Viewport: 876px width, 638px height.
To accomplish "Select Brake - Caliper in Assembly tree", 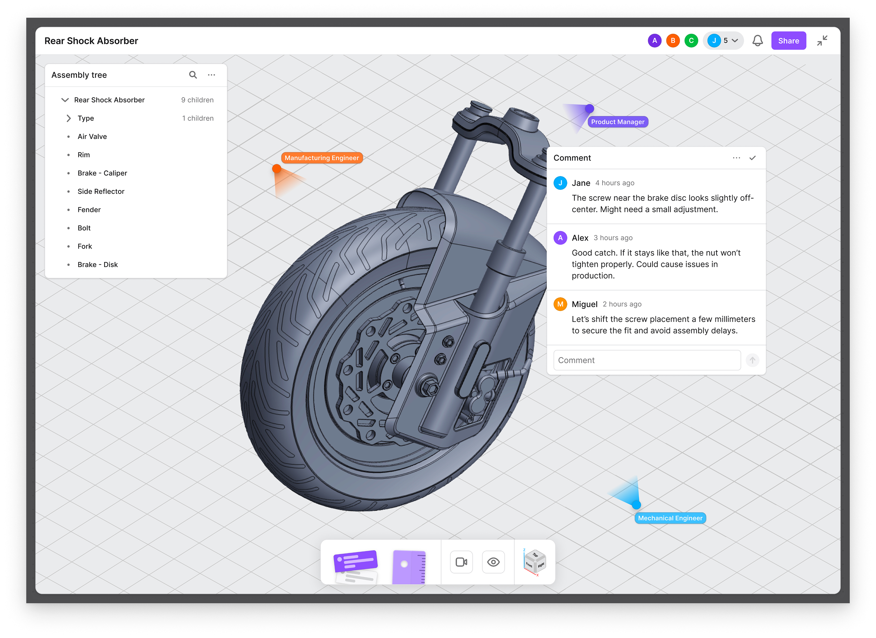I will point(102,173).
